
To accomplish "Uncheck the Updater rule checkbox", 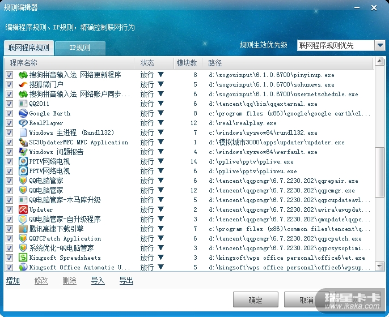I will point(10,209).
